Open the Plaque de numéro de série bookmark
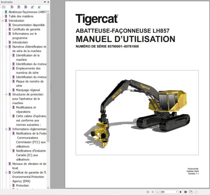 (30, 84)
